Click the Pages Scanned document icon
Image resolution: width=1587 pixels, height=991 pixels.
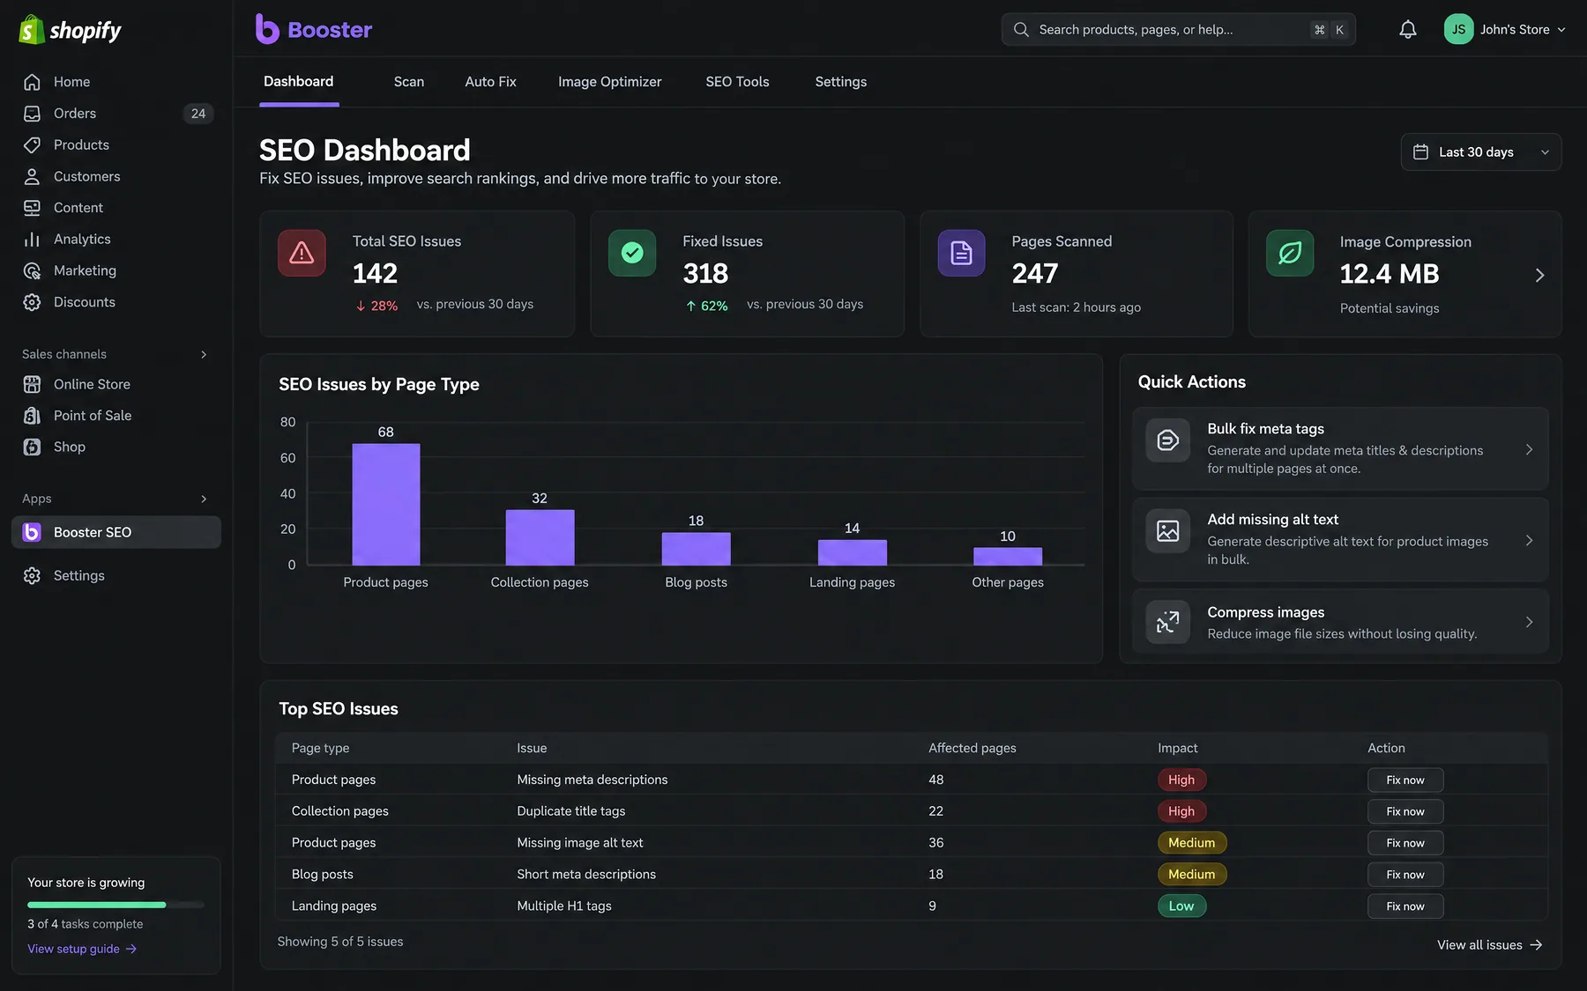[961, 254]
